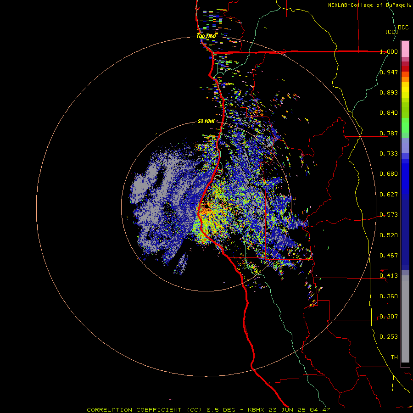Click the 50 NMI range ring label
Image resolution: width=413 pixels, height=413 pixels.
tap(206, 122)
